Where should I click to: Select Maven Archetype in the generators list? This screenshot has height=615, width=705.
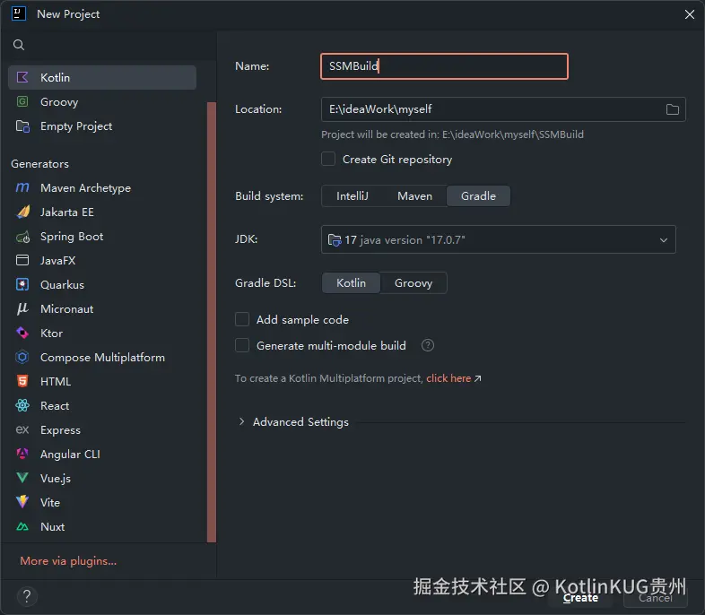[102, 187]
